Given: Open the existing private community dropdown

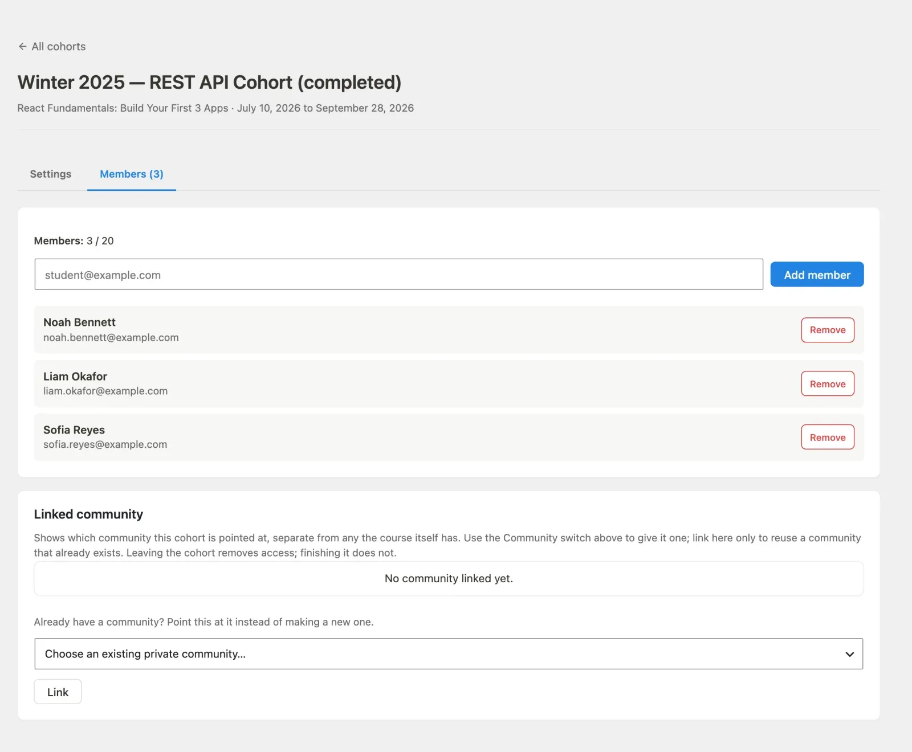Looking at the screenshot, I should (x=449, y=654).
